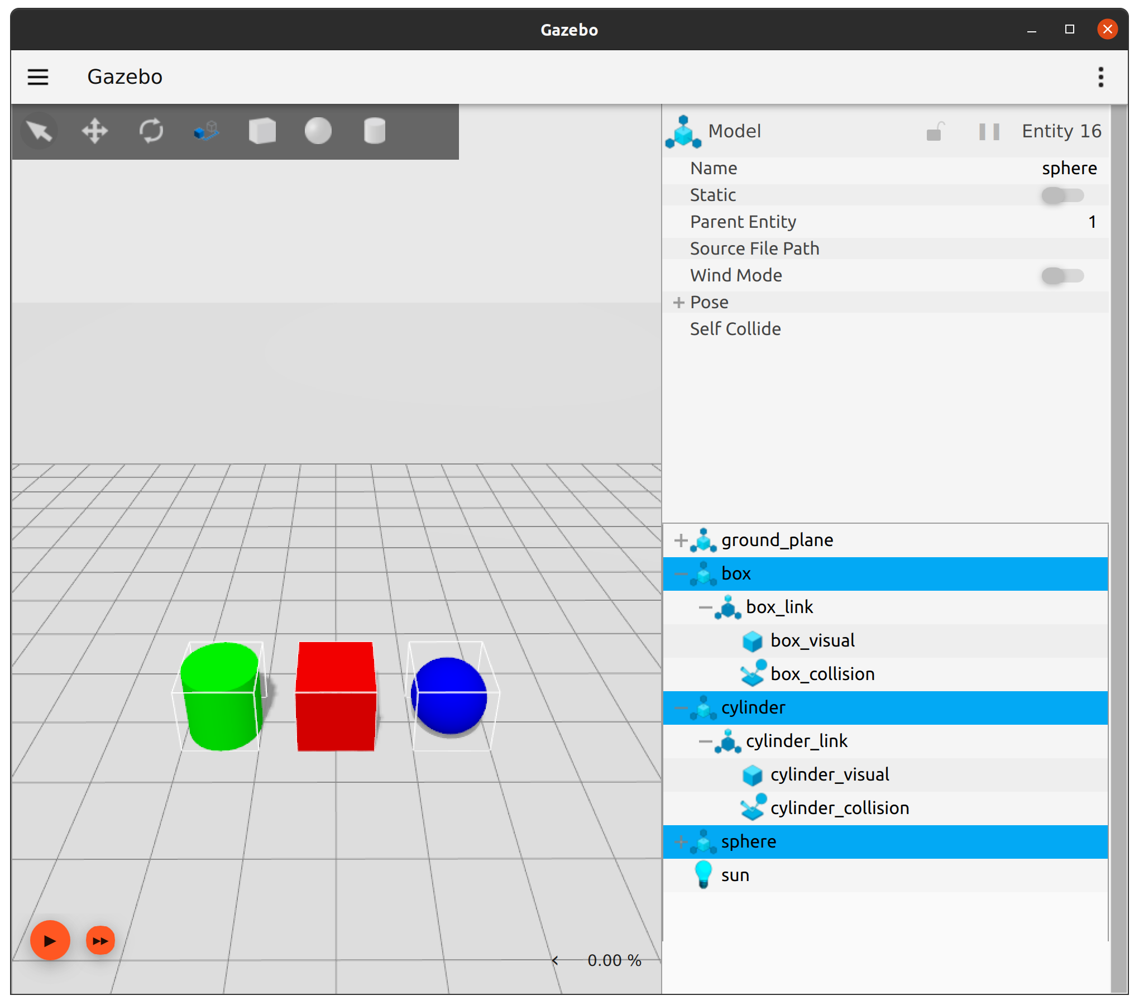Insert a sphere shape from toolbar

[x=318, y=132]
